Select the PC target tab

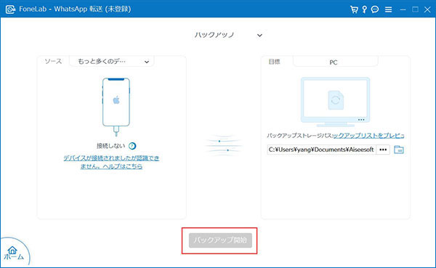pos(335,62)
